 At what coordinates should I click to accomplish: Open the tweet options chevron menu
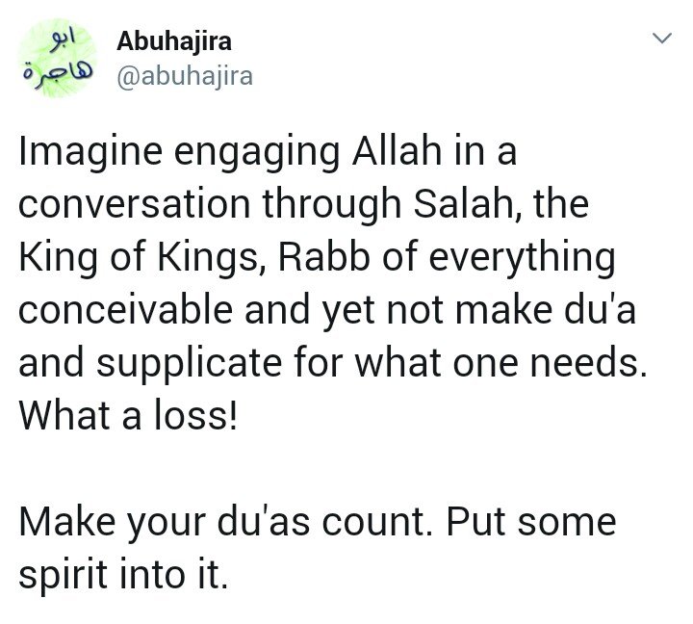click(661, 39)
